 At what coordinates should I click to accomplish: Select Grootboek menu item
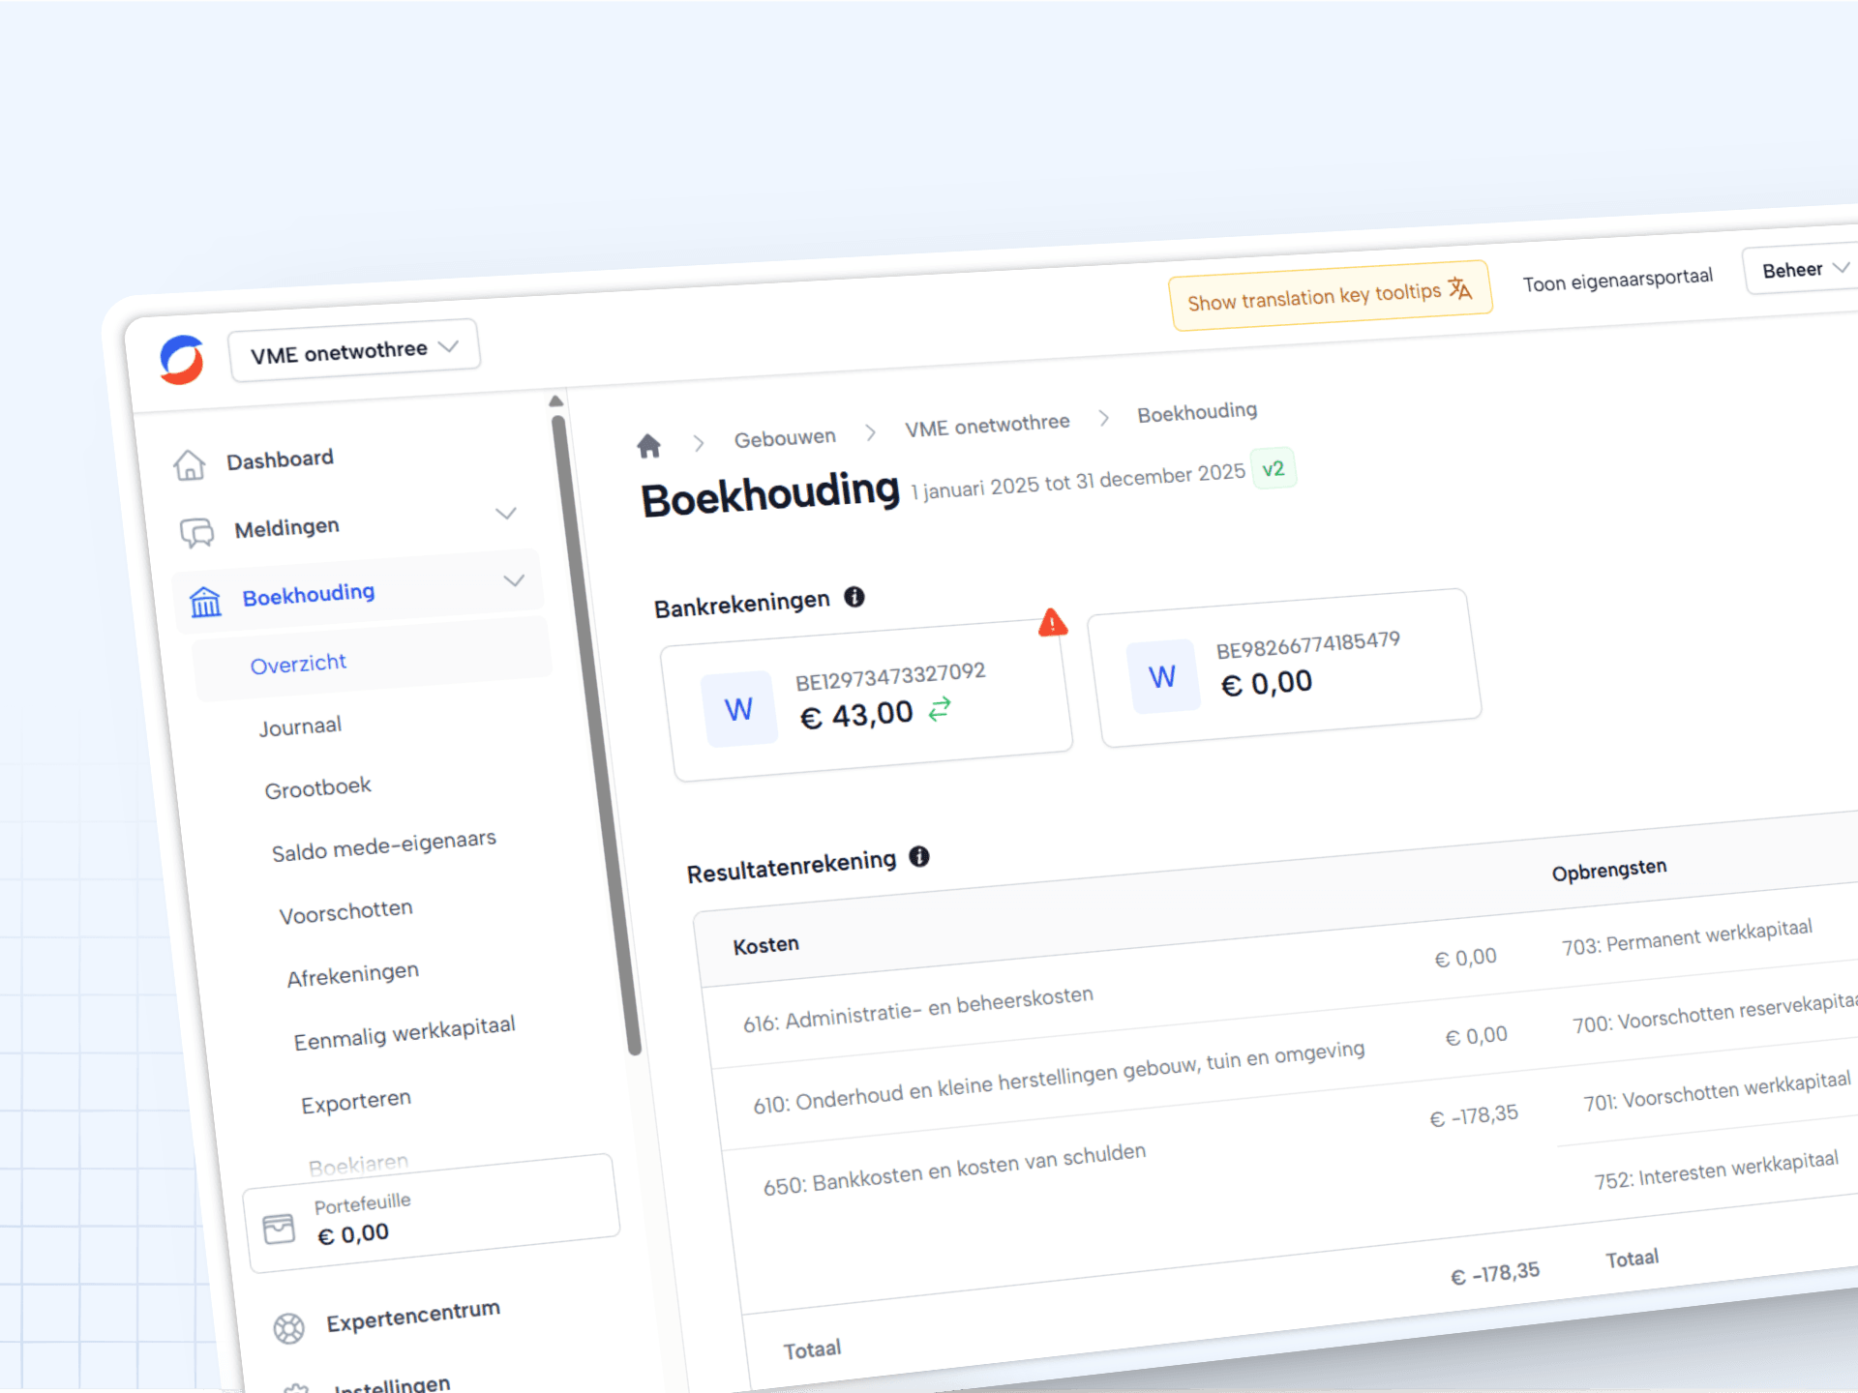[x=317, y=788]
